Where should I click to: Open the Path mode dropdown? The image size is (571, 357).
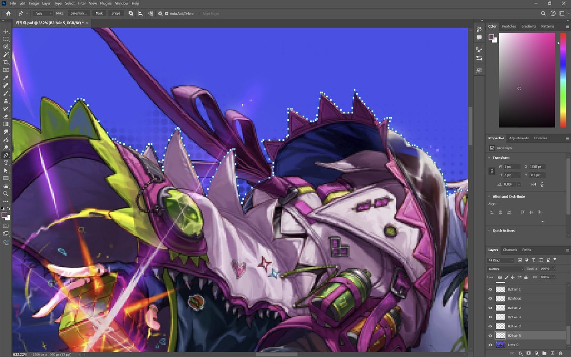(43, 13)
